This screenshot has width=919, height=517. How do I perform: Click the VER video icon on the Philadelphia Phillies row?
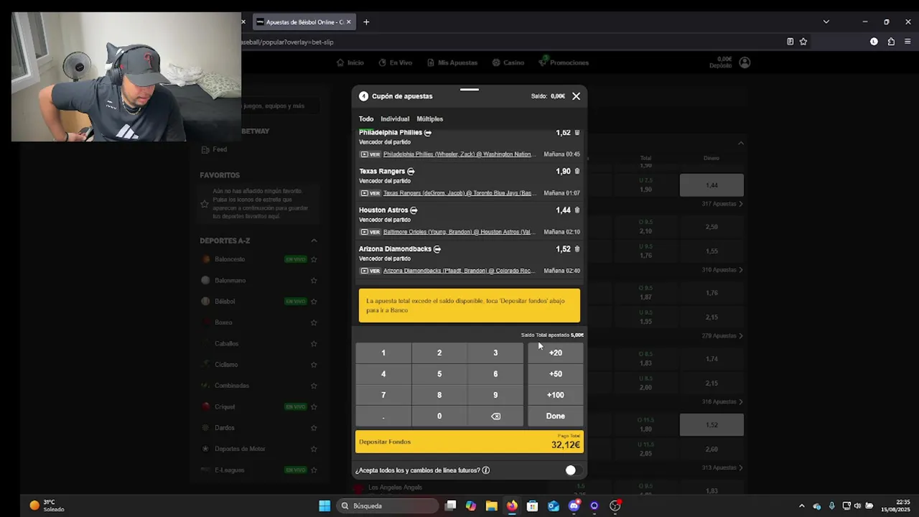coord(370,154)
